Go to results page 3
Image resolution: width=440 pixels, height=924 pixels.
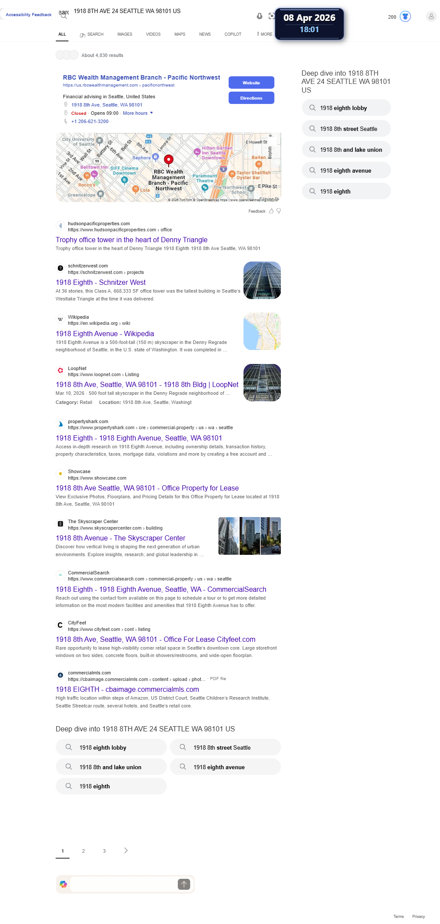pos(104,851)
